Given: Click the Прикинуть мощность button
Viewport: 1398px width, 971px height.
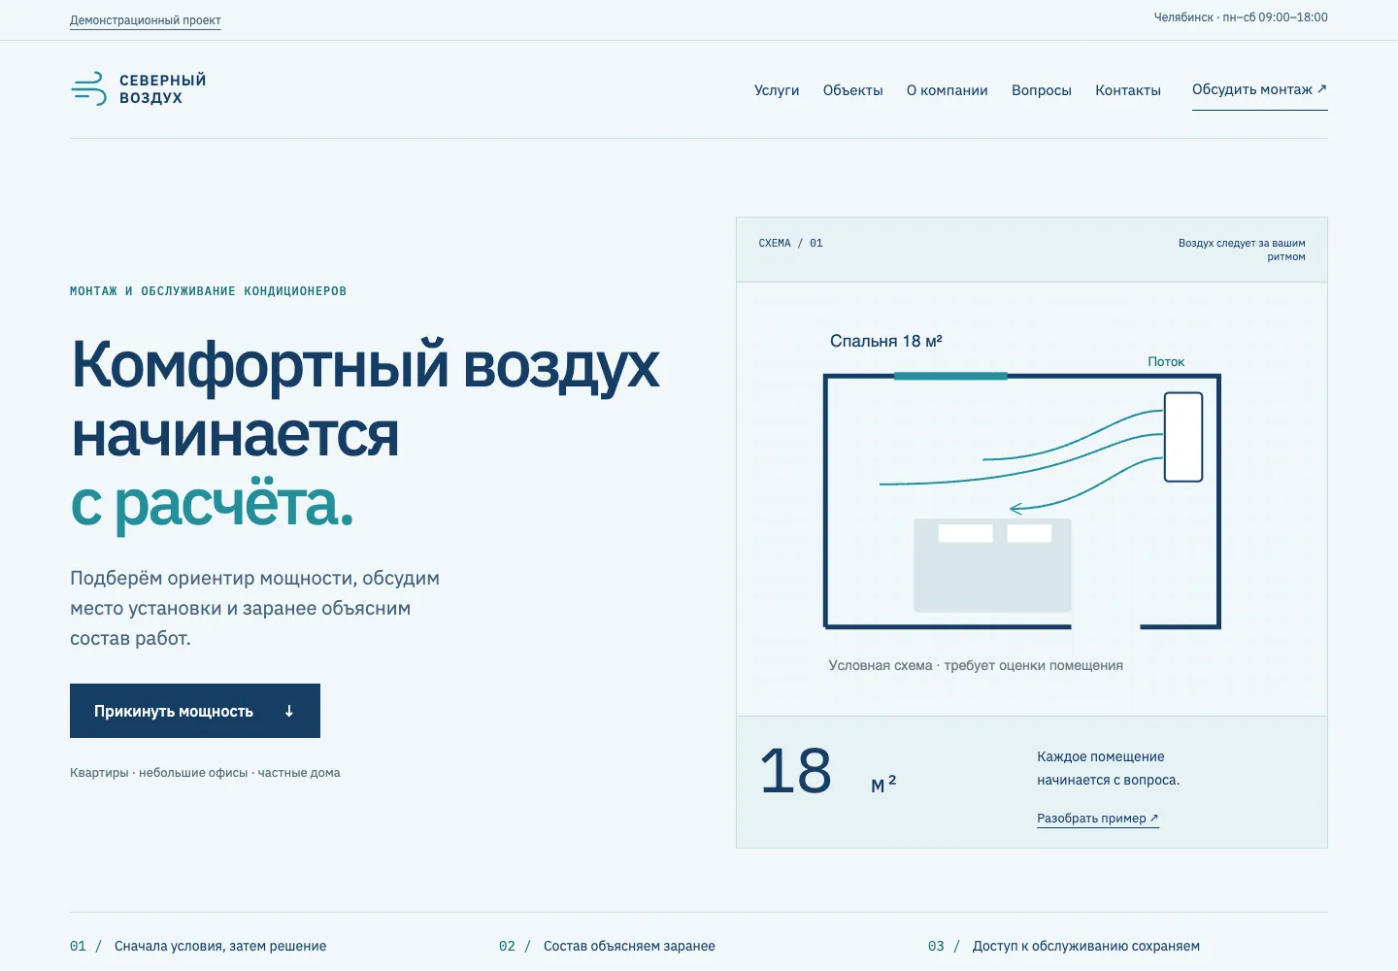Looking at the screenshot, I should pyautogui.click(x=195, y=711).
